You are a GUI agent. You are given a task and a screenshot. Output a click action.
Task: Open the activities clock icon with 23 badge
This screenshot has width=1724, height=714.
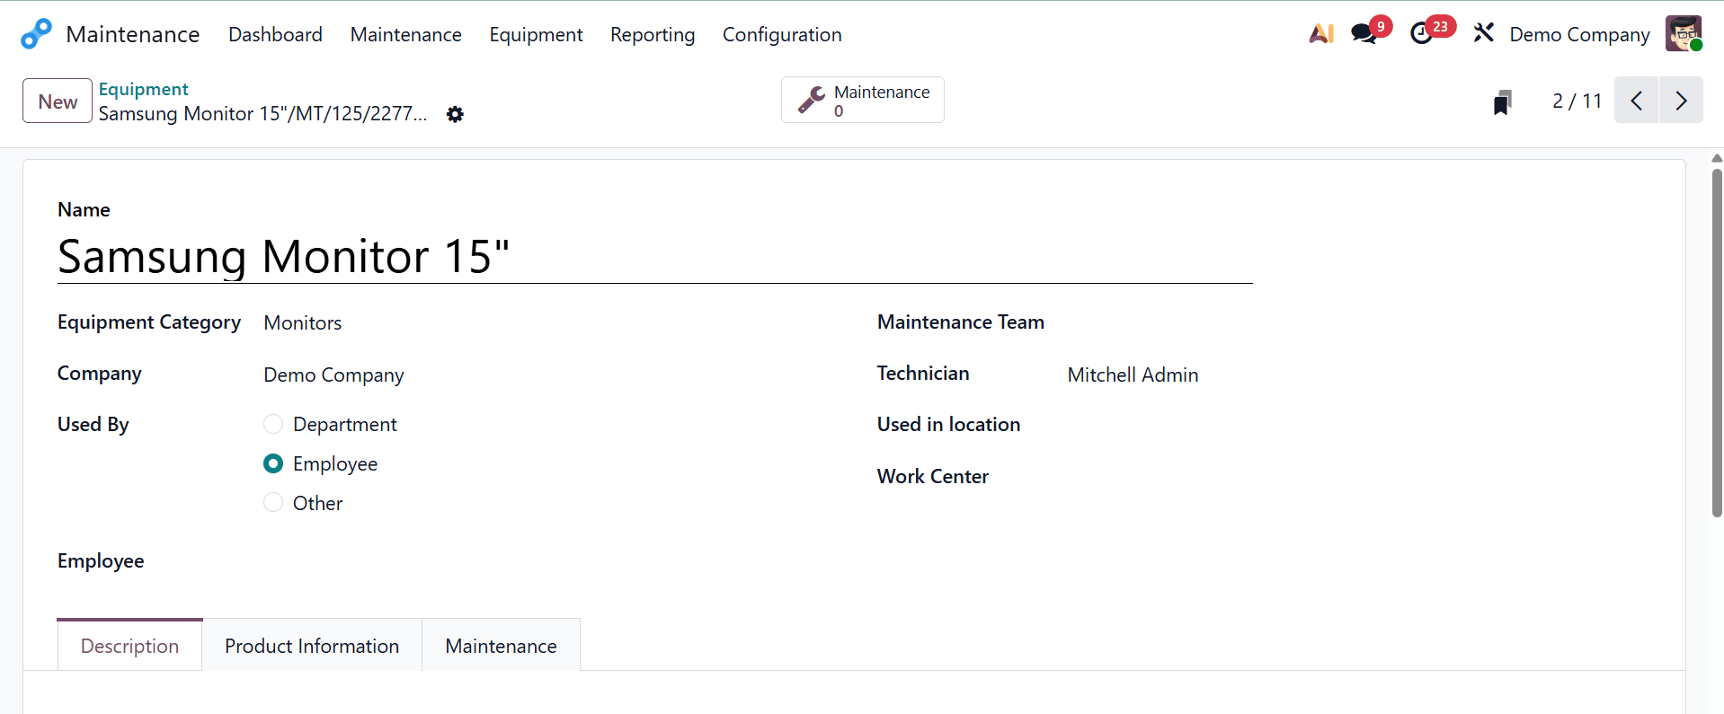[x=1421, y=34]
